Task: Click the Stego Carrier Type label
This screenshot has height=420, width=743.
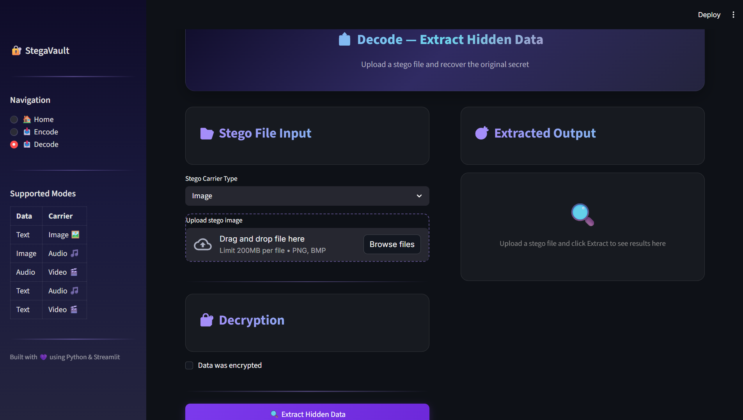Action: point(211,178)
